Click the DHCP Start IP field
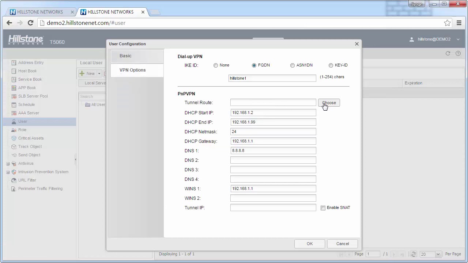This screenshot has height=263, width=468. click(x=273, y=113)
